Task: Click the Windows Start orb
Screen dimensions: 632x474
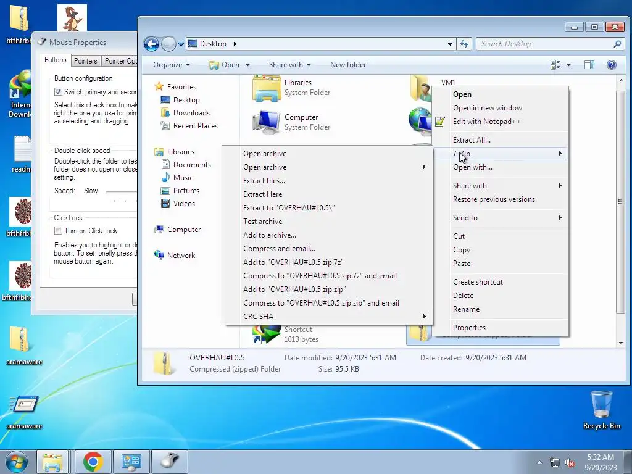Action: [x=17, y=462]
